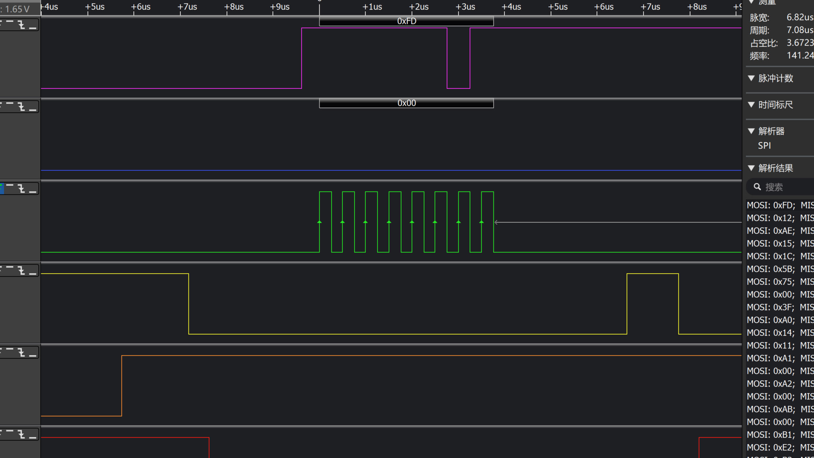Select result row MOSI: 0xE2
This screenshot has height=458, width=814.
click(x=780, y=447)
